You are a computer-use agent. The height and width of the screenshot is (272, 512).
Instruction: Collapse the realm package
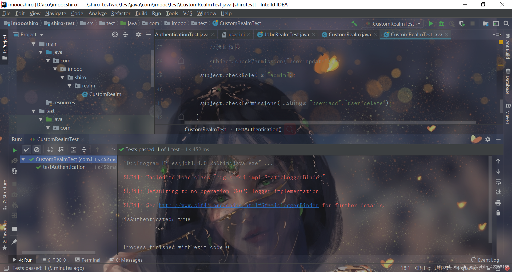click(70, 86)
